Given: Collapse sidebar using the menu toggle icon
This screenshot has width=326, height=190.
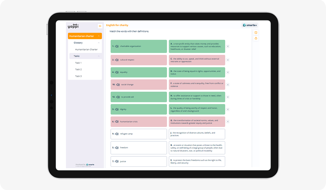Looking at the screenshot, I should point(100,26).
